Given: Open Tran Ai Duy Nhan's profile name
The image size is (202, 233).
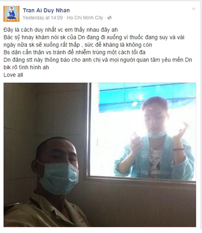Looking at the screenshot, I should pyautogui.click(x=46, y=10).
